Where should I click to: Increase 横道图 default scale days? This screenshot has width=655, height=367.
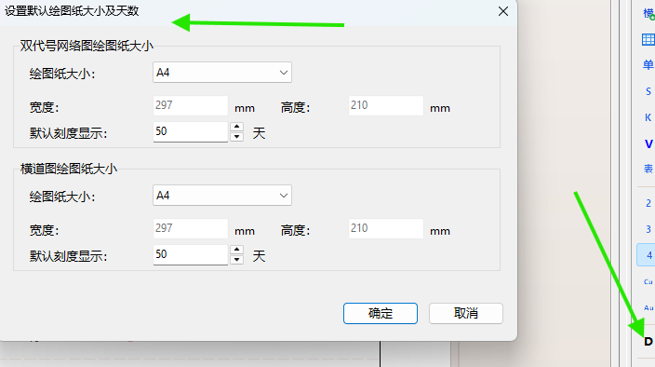tap(237, 250)
